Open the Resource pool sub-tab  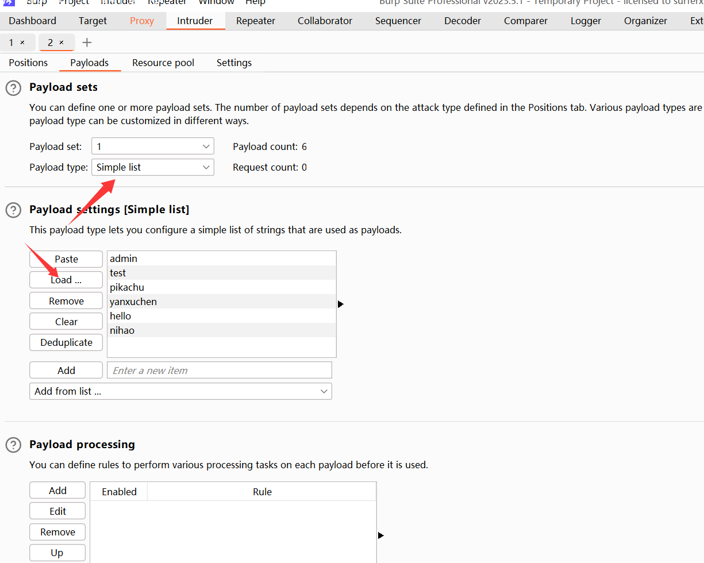163,63
